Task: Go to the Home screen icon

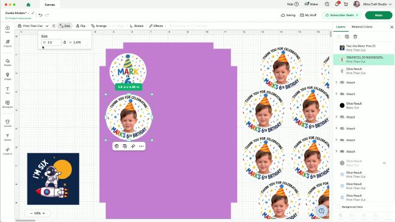Action: click(x=28, y=5)
